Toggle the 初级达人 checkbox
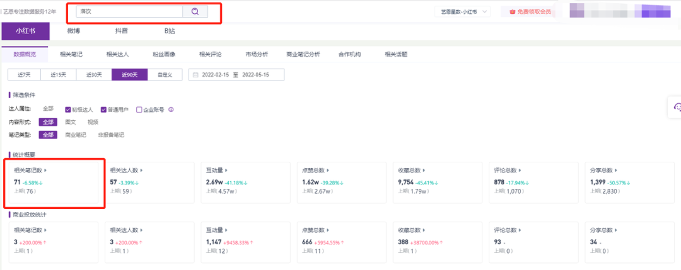The image size is (681, 270). [67, 110]
